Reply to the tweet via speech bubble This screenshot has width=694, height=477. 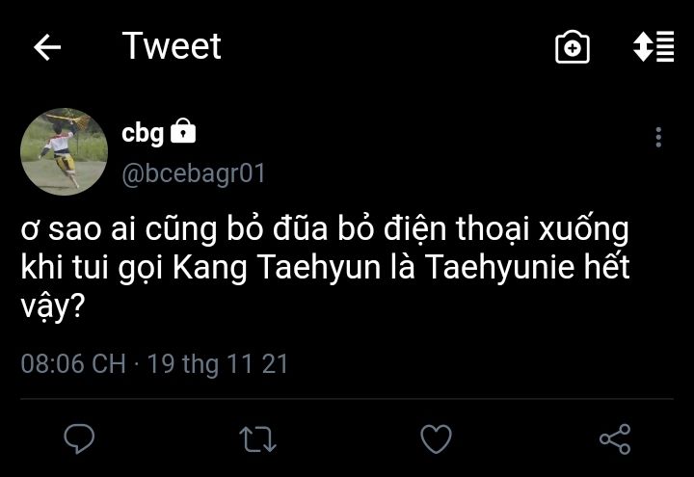[78, 439]
